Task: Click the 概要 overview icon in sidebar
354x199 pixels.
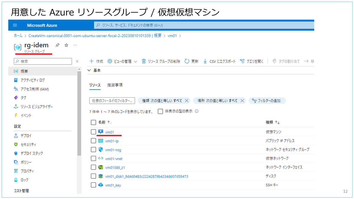Action: 16,71
